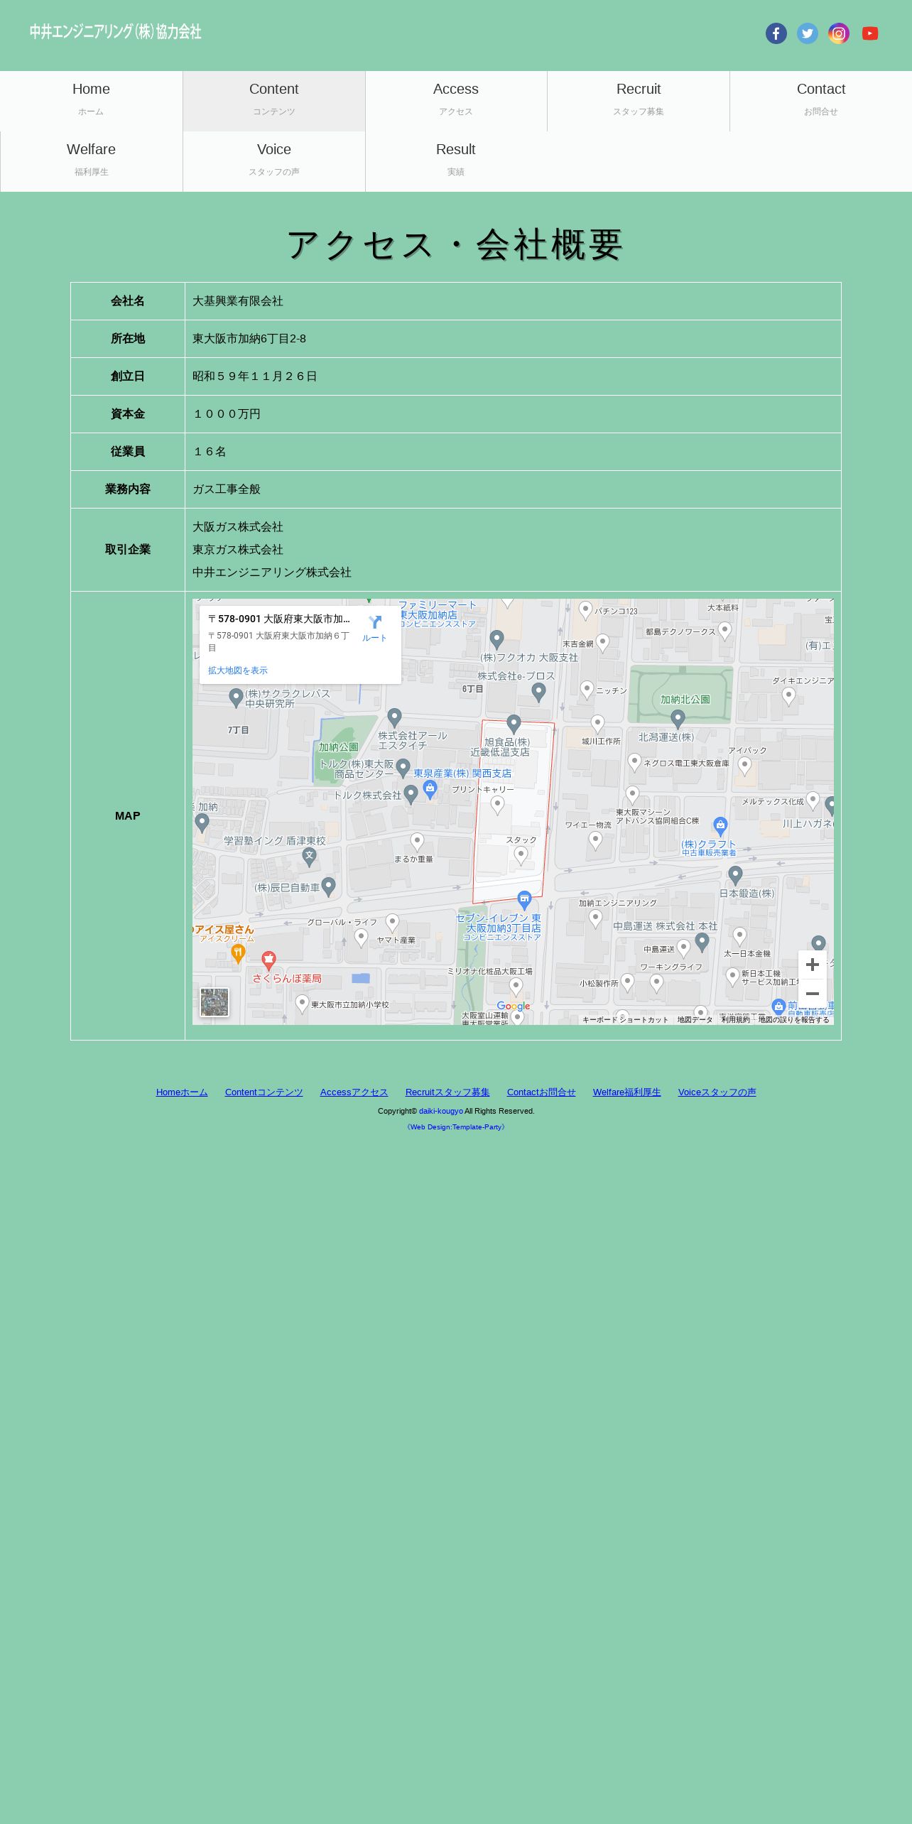The width and height of the screenshot is (912, 1824).
Task: Click the ニッチン map pin
Action: 587,690
